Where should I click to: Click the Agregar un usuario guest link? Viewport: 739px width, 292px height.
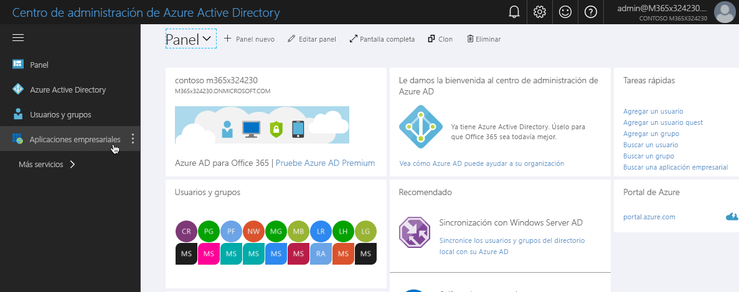coord(662,122)
